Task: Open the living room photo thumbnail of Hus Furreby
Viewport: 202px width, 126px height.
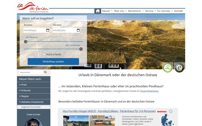Action: (x=102, y=121)
